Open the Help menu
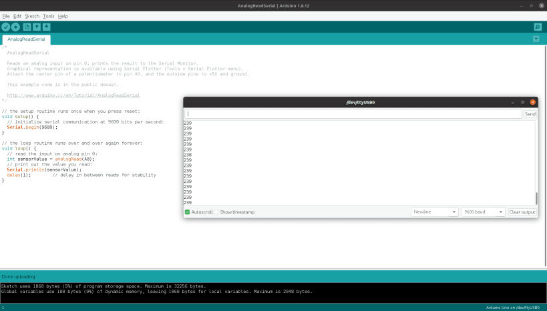 coord(63,16)
